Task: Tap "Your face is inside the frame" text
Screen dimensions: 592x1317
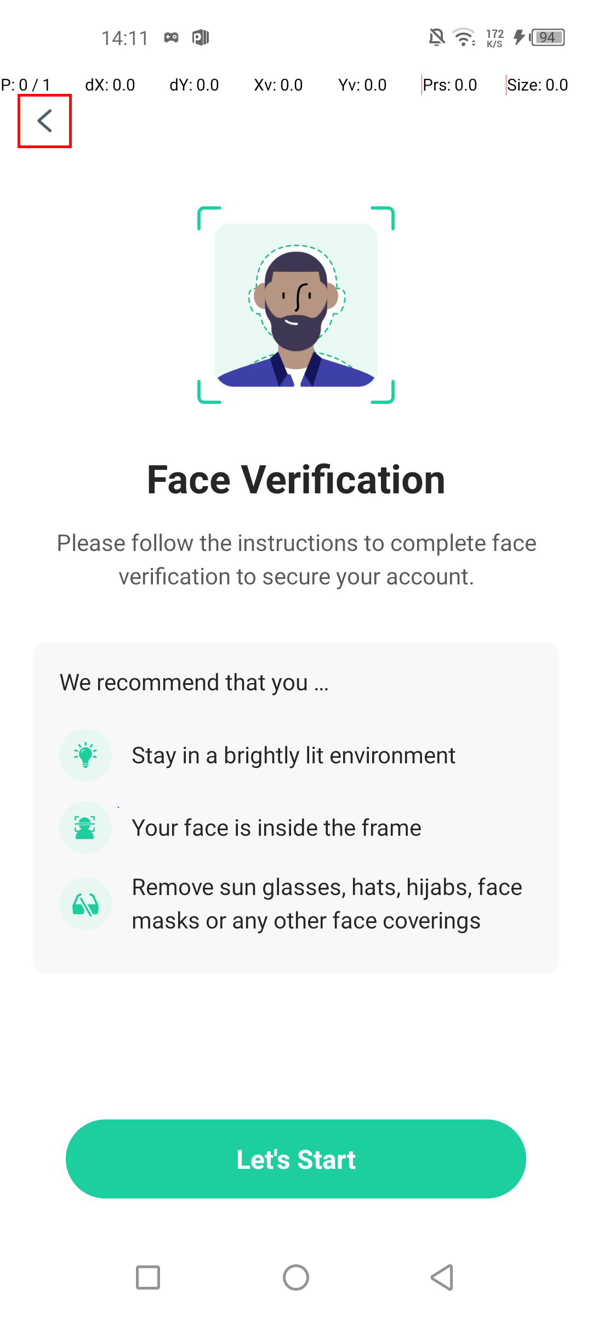Action: coord(276,828)
